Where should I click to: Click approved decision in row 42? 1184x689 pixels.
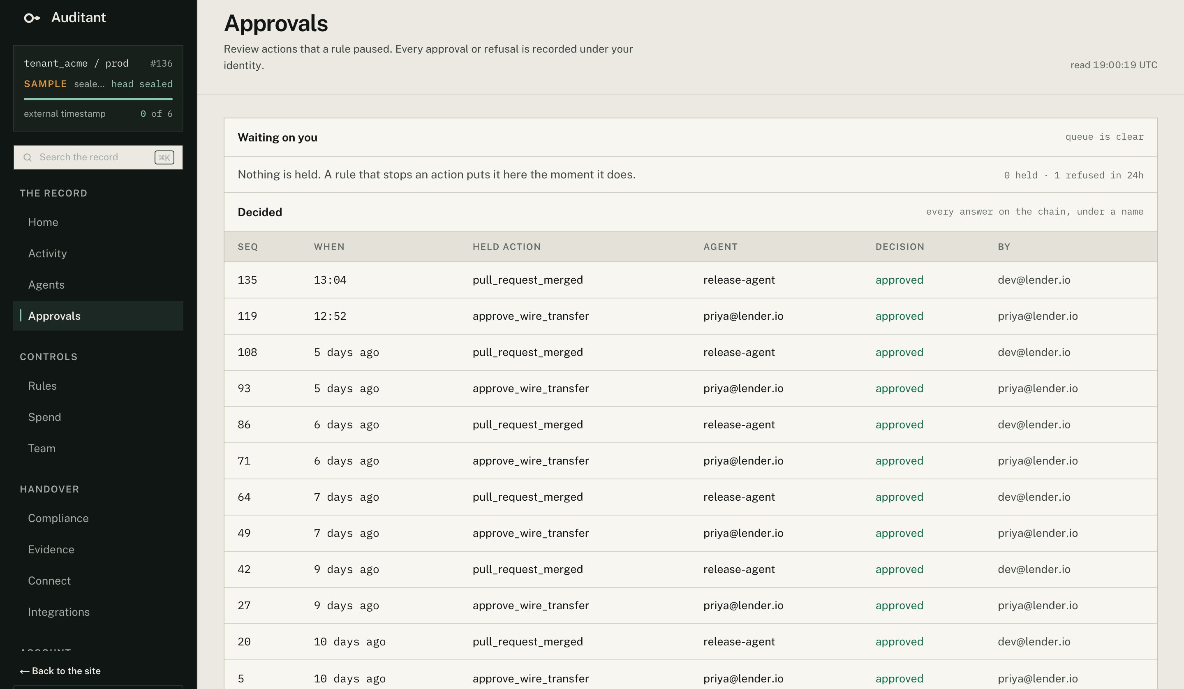pos(899,570)
